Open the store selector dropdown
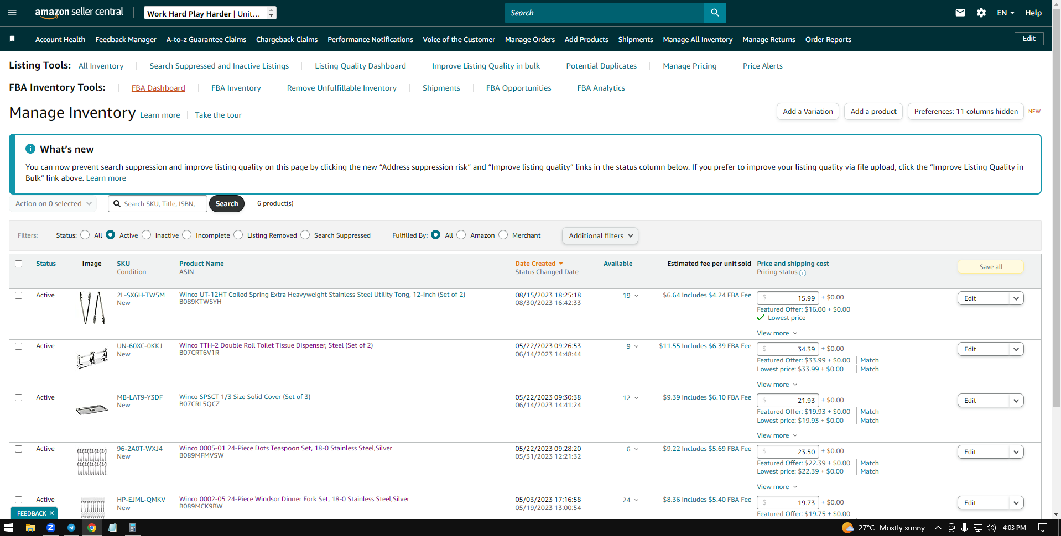 (x=210, y=13)
